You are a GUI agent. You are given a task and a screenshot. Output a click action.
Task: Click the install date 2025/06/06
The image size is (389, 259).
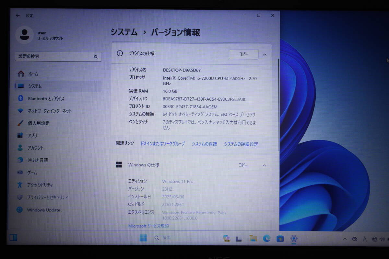(x=173, y=197)
